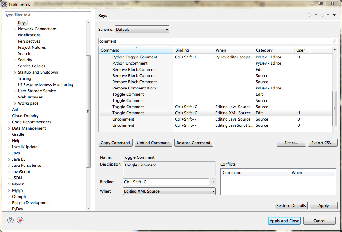The width and height of the screenshot is (342, 232).
Task: Expand the Maven preferences node
Action: point(9,184)
